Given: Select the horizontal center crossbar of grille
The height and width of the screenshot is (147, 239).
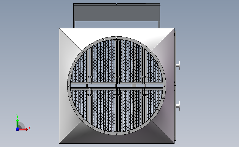Looking at the screenshot, I should pyautogui.click(x=117, y=86).
